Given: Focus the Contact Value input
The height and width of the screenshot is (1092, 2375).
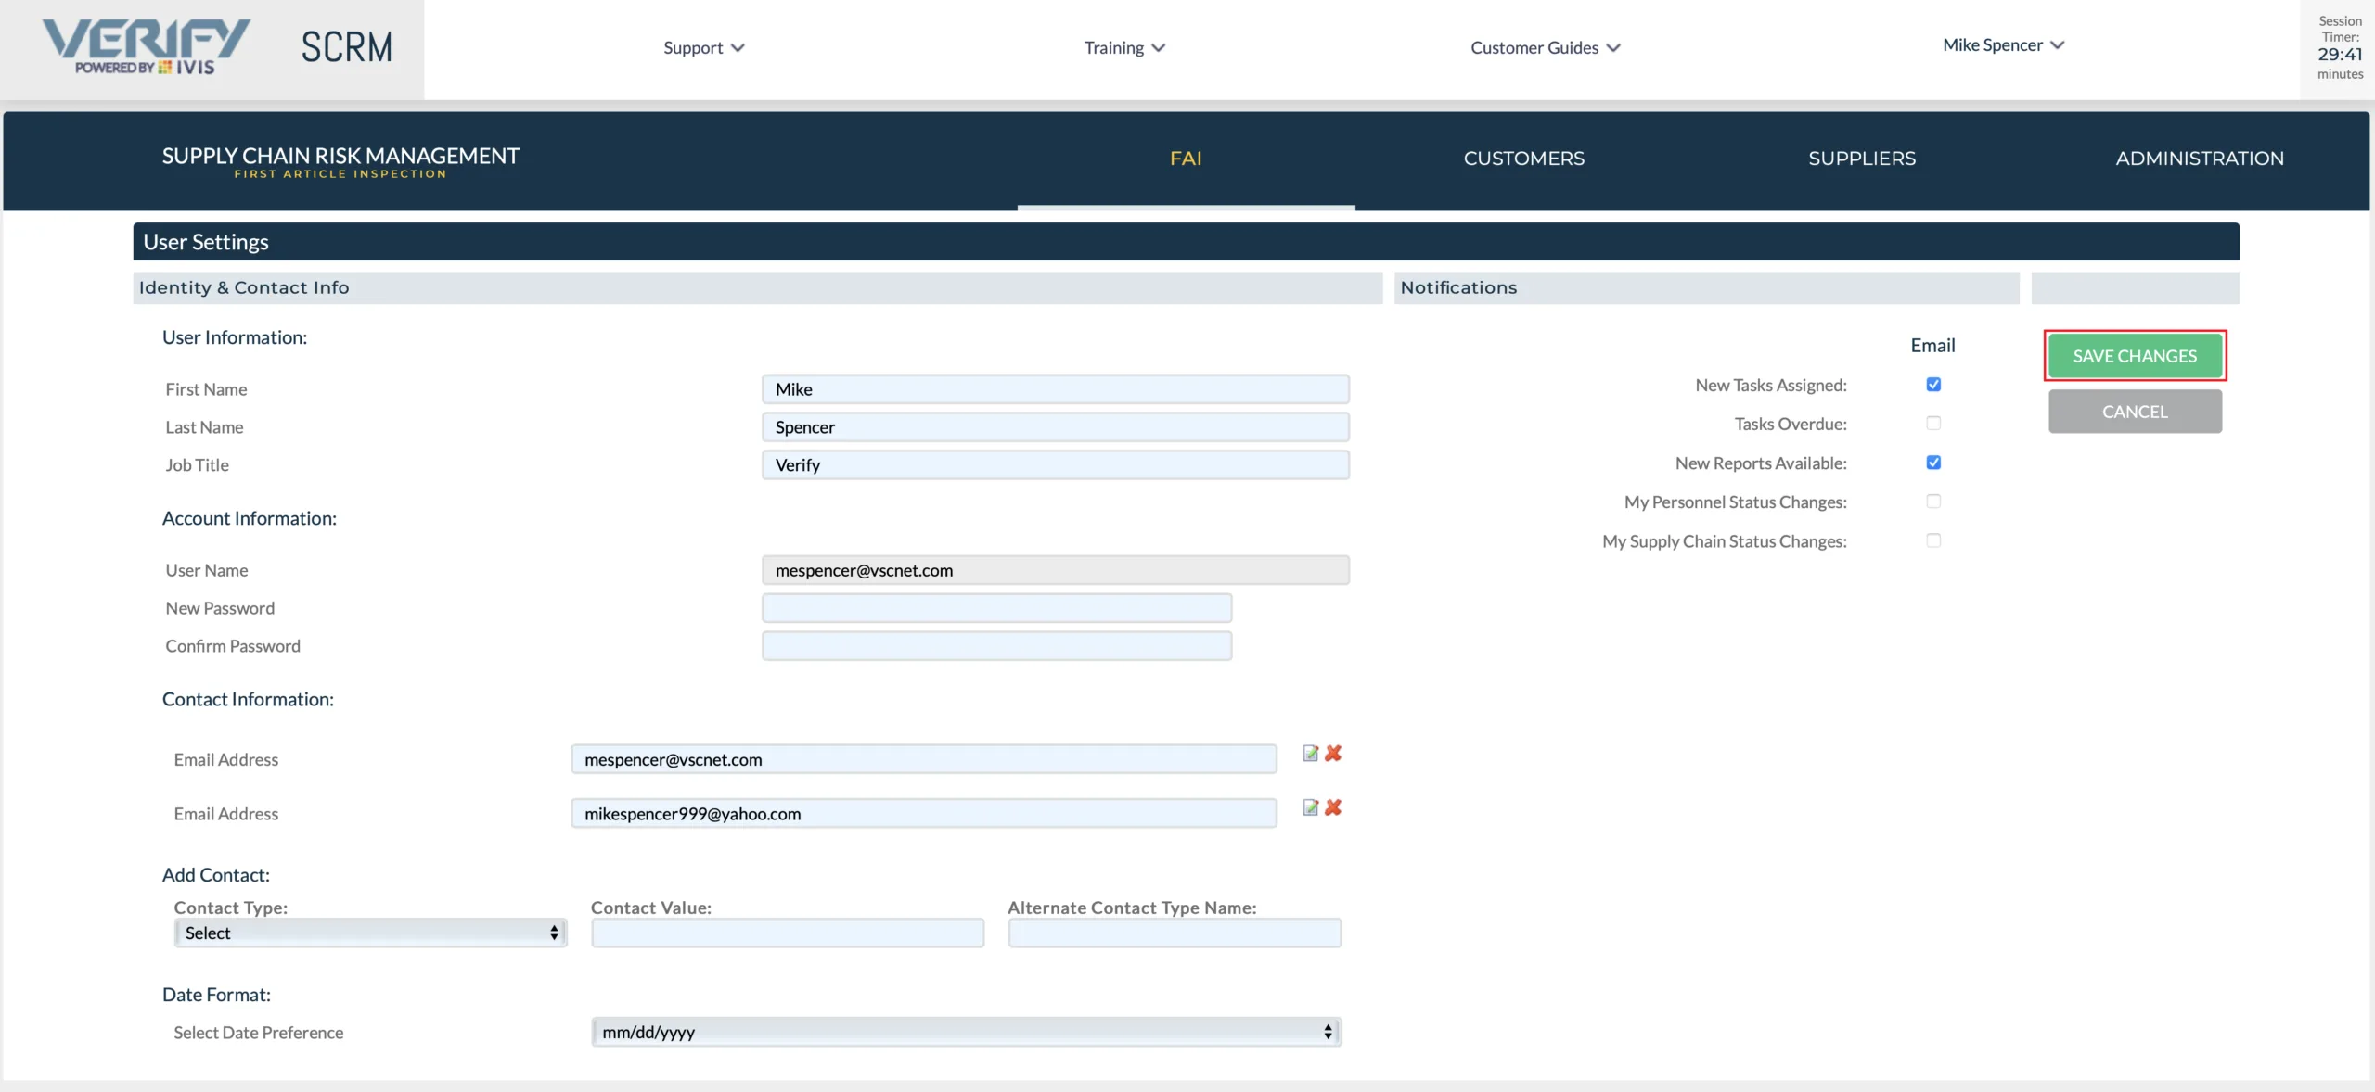Looking at the screenshot, I should click(788, 933).
